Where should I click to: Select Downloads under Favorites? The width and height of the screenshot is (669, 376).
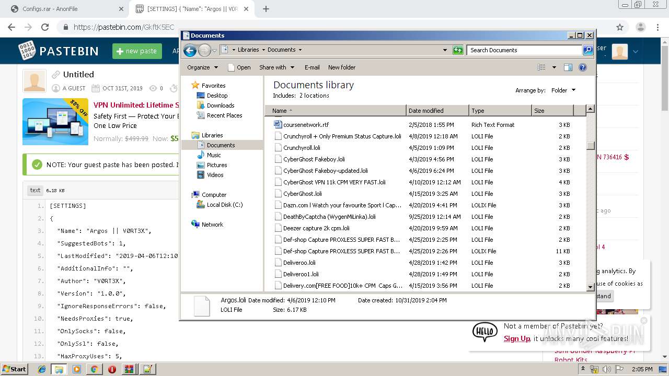click(x=220, y=105)
